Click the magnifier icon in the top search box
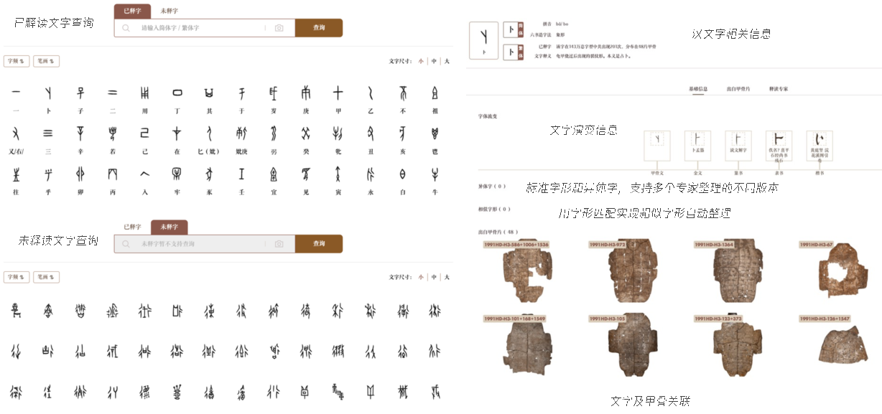The image size is (882, 414). [x=126, y=28]
